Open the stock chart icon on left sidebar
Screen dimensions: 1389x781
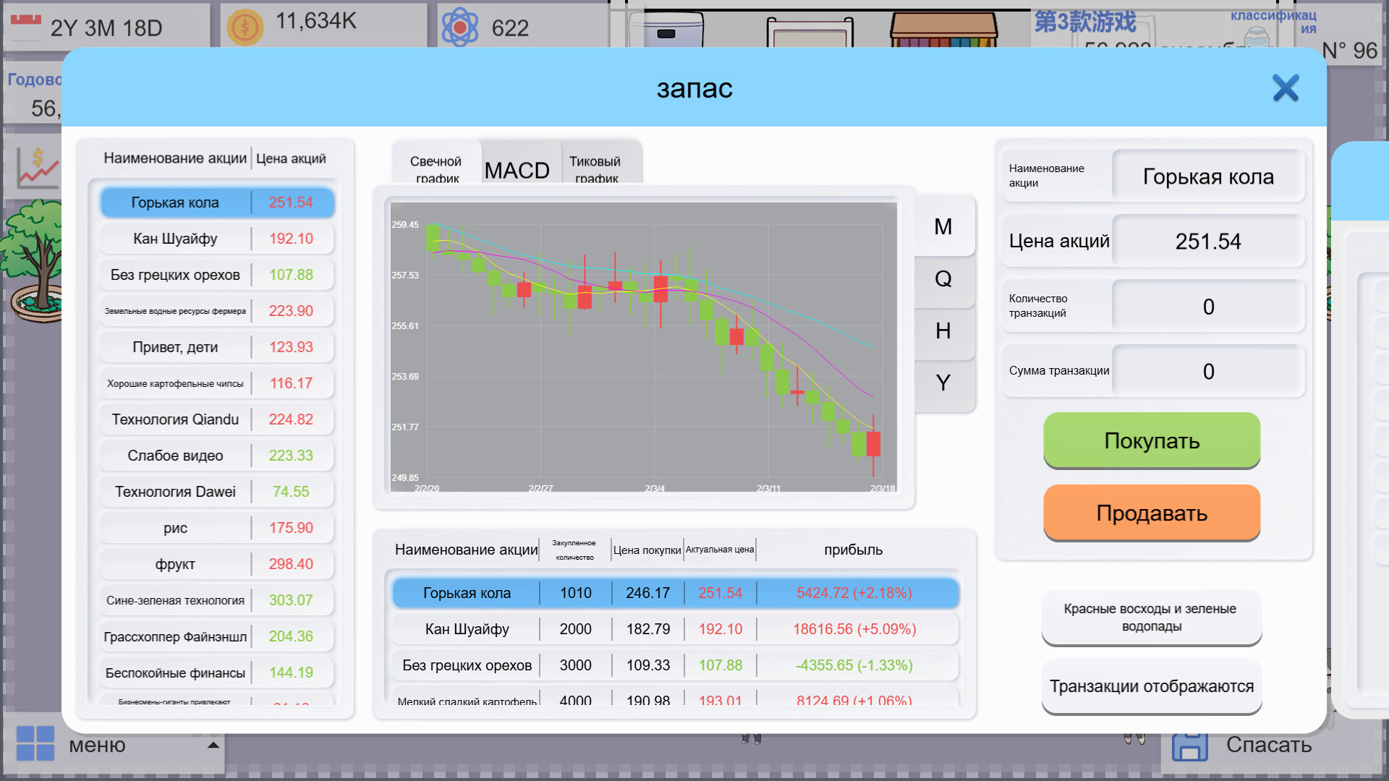click(x=37, y=166)
